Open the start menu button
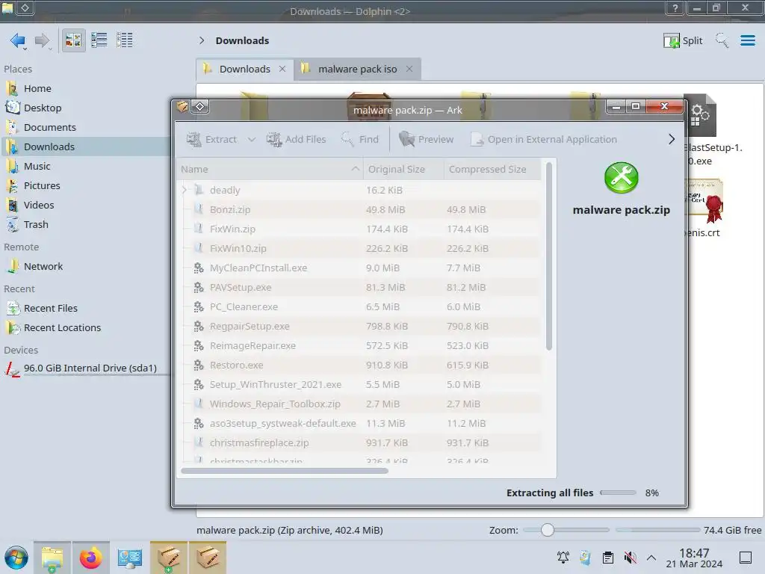 (x=16, y=558)
